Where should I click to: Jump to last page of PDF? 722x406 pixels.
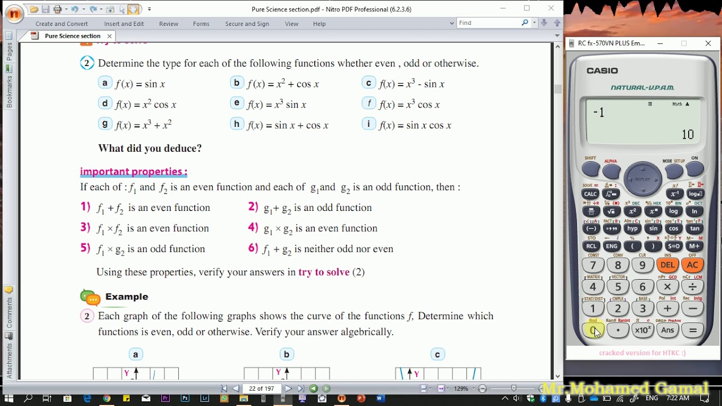(x=300, y=389)
